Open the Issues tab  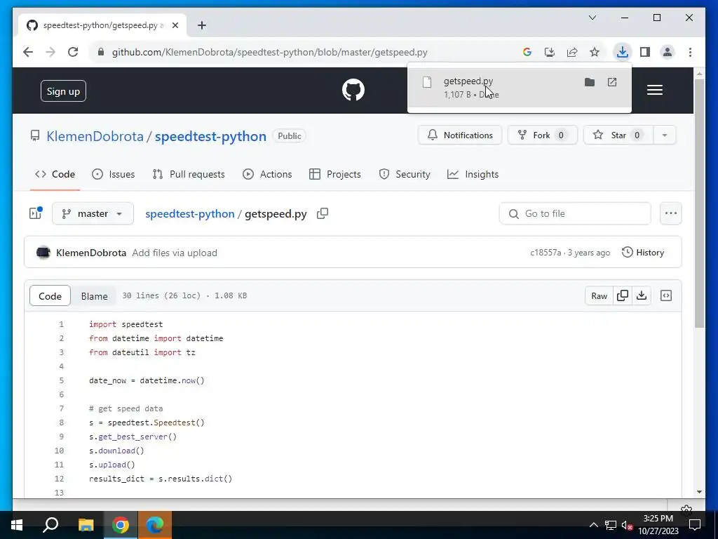113,174
